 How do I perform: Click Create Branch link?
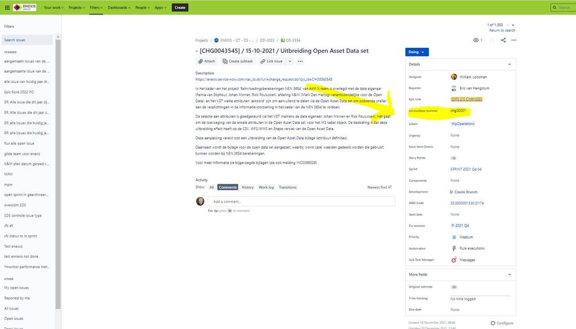pyautogui.click(x=464, y=192)
